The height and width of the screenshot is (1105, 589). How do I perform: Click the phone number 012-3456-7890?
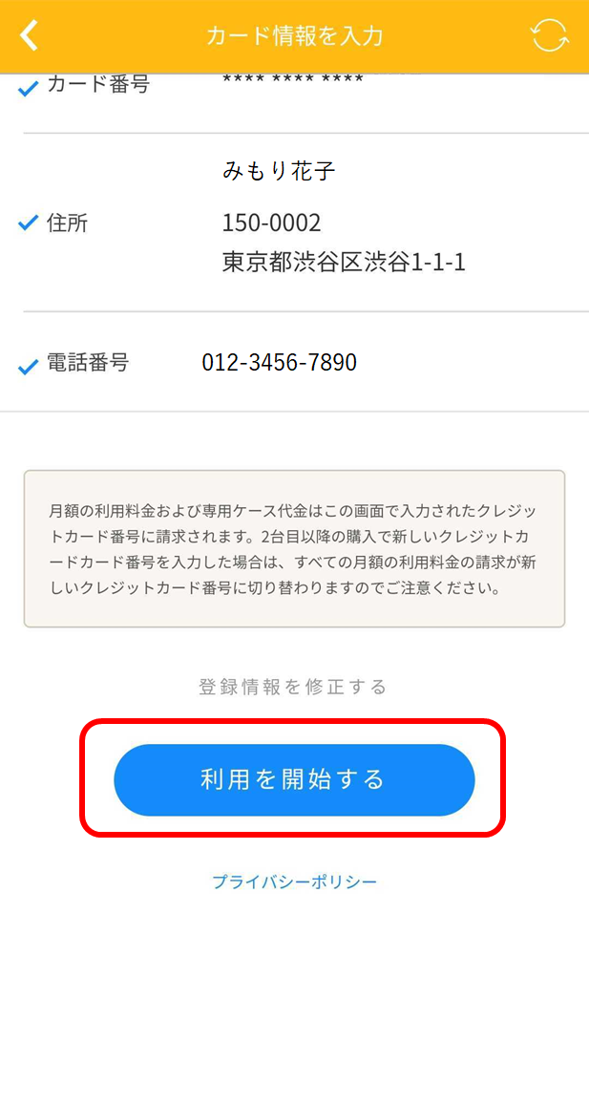(x=279, y=362)
